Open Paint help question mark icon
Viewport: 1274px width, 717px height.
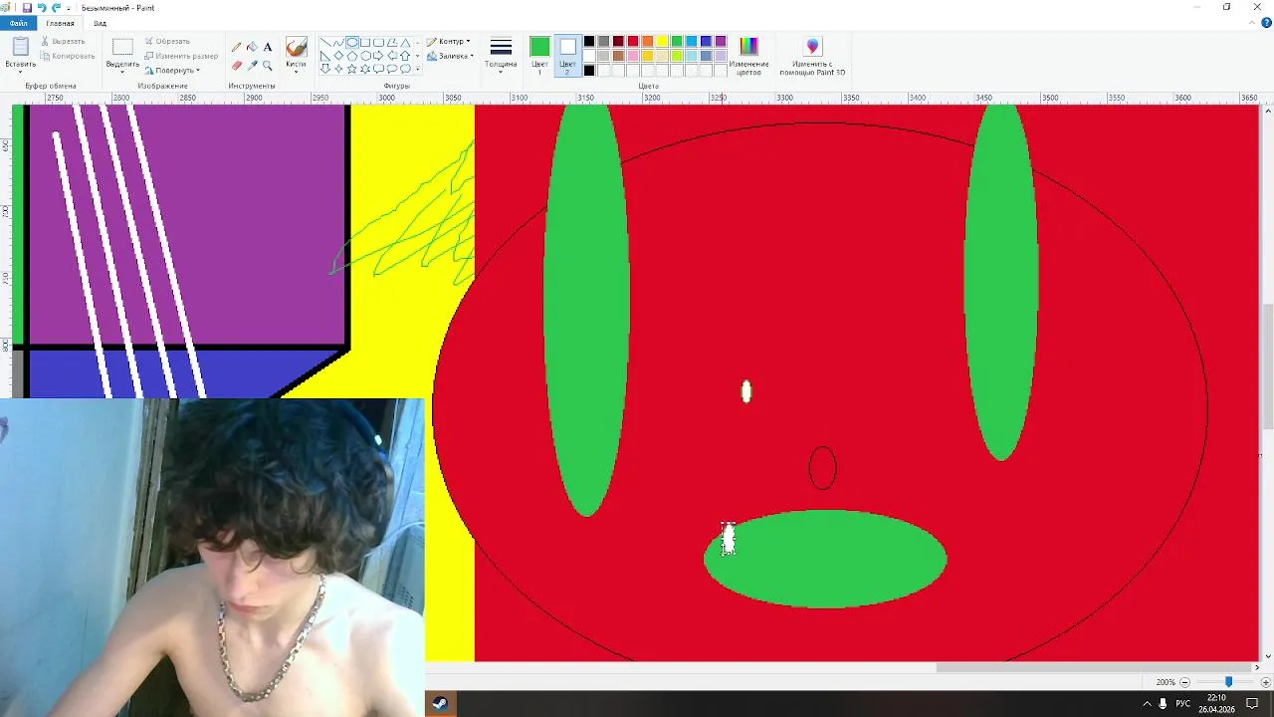(x=1266, y=23)
